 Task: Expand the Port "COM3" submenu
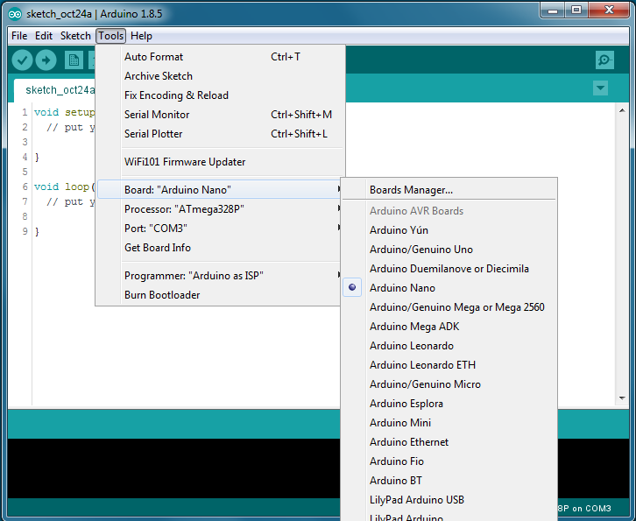click(x=219, y=229)
